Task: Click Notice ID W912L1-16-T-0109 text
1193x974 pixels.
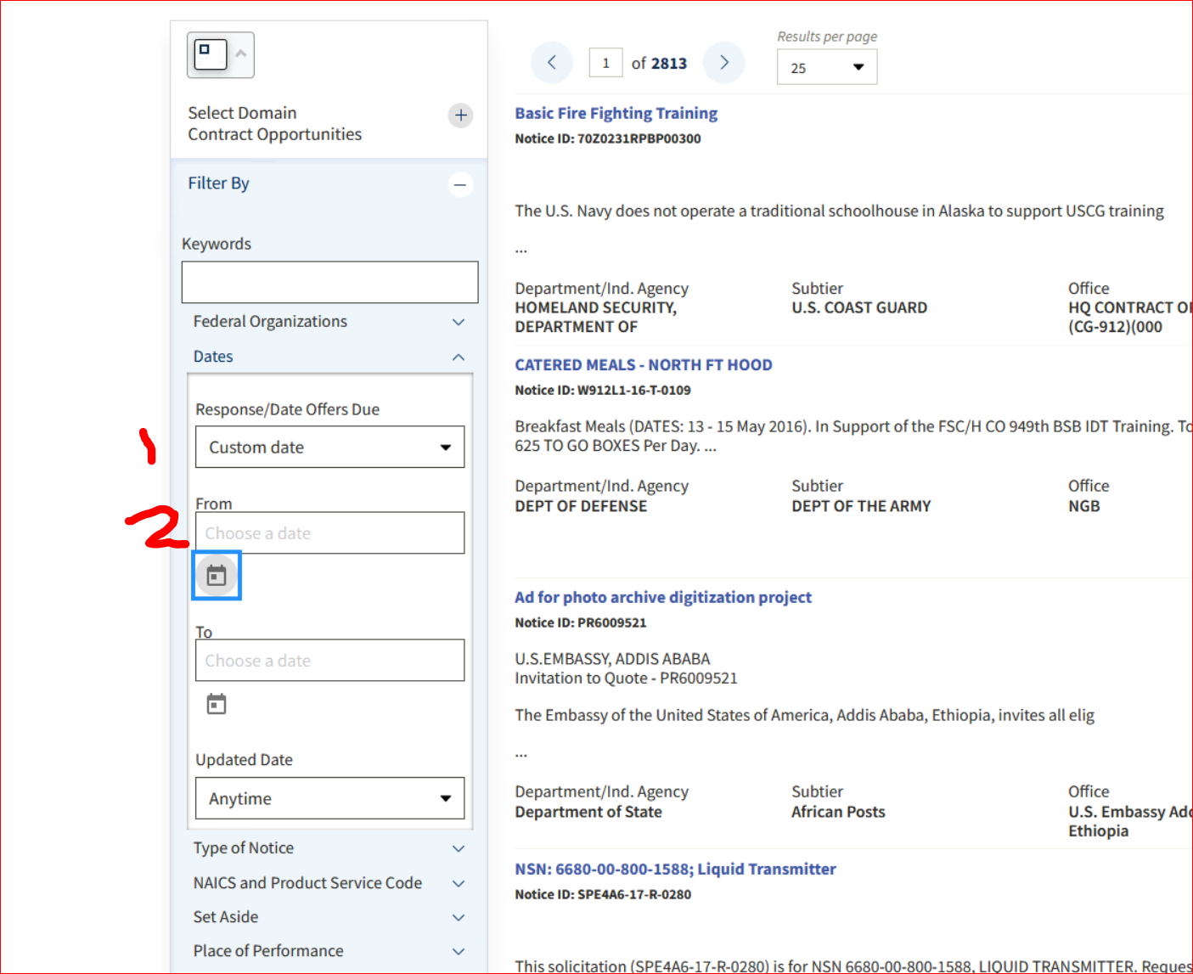Action: click(603, 390)
